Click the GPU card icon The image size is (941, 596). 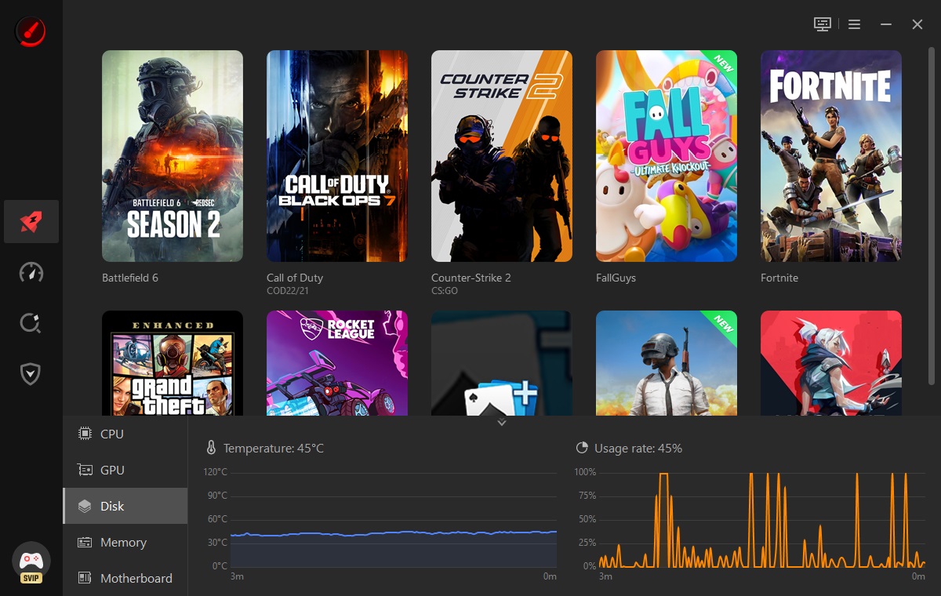tap(85, 470)
